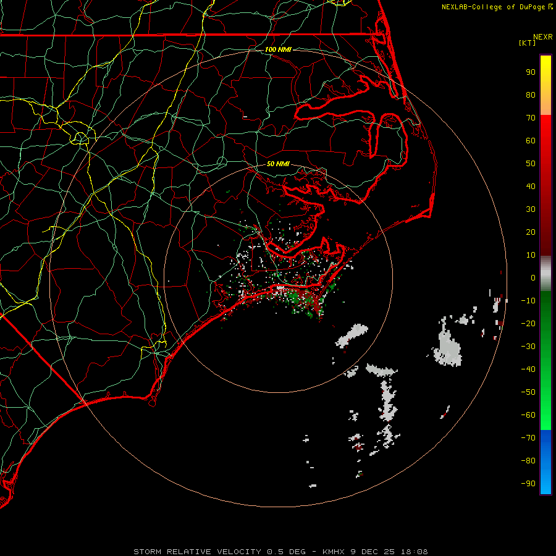
Task: Click the positive 70 legend value
Action: 531,118
